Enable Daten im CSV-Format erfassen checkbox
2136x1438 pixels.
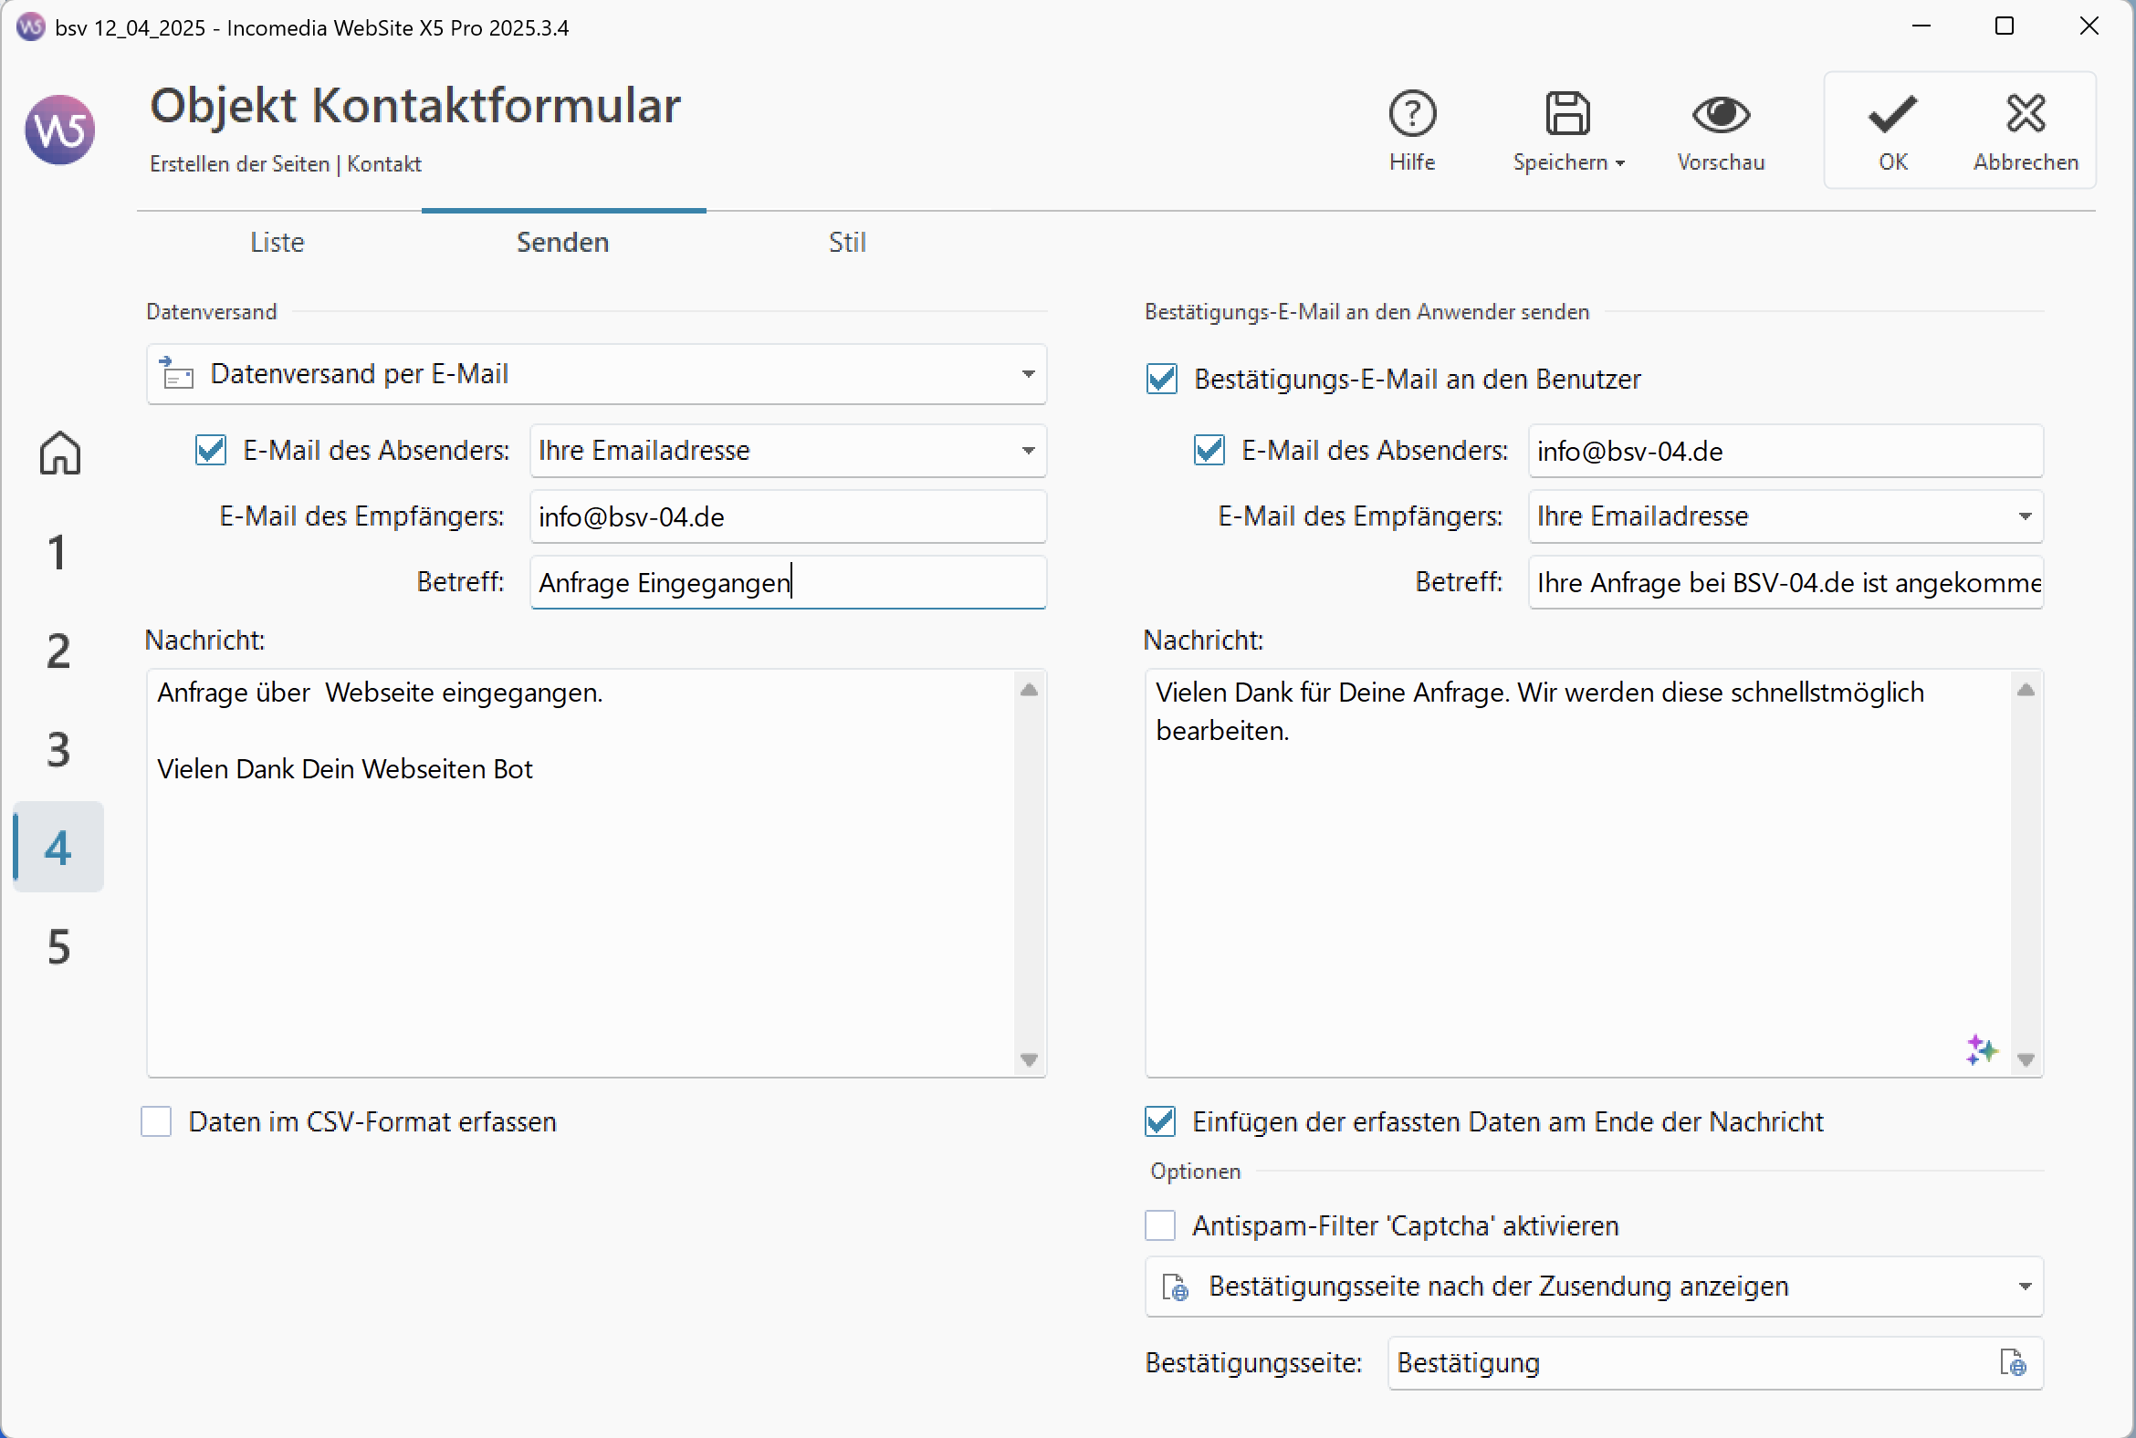point(157,1121)
